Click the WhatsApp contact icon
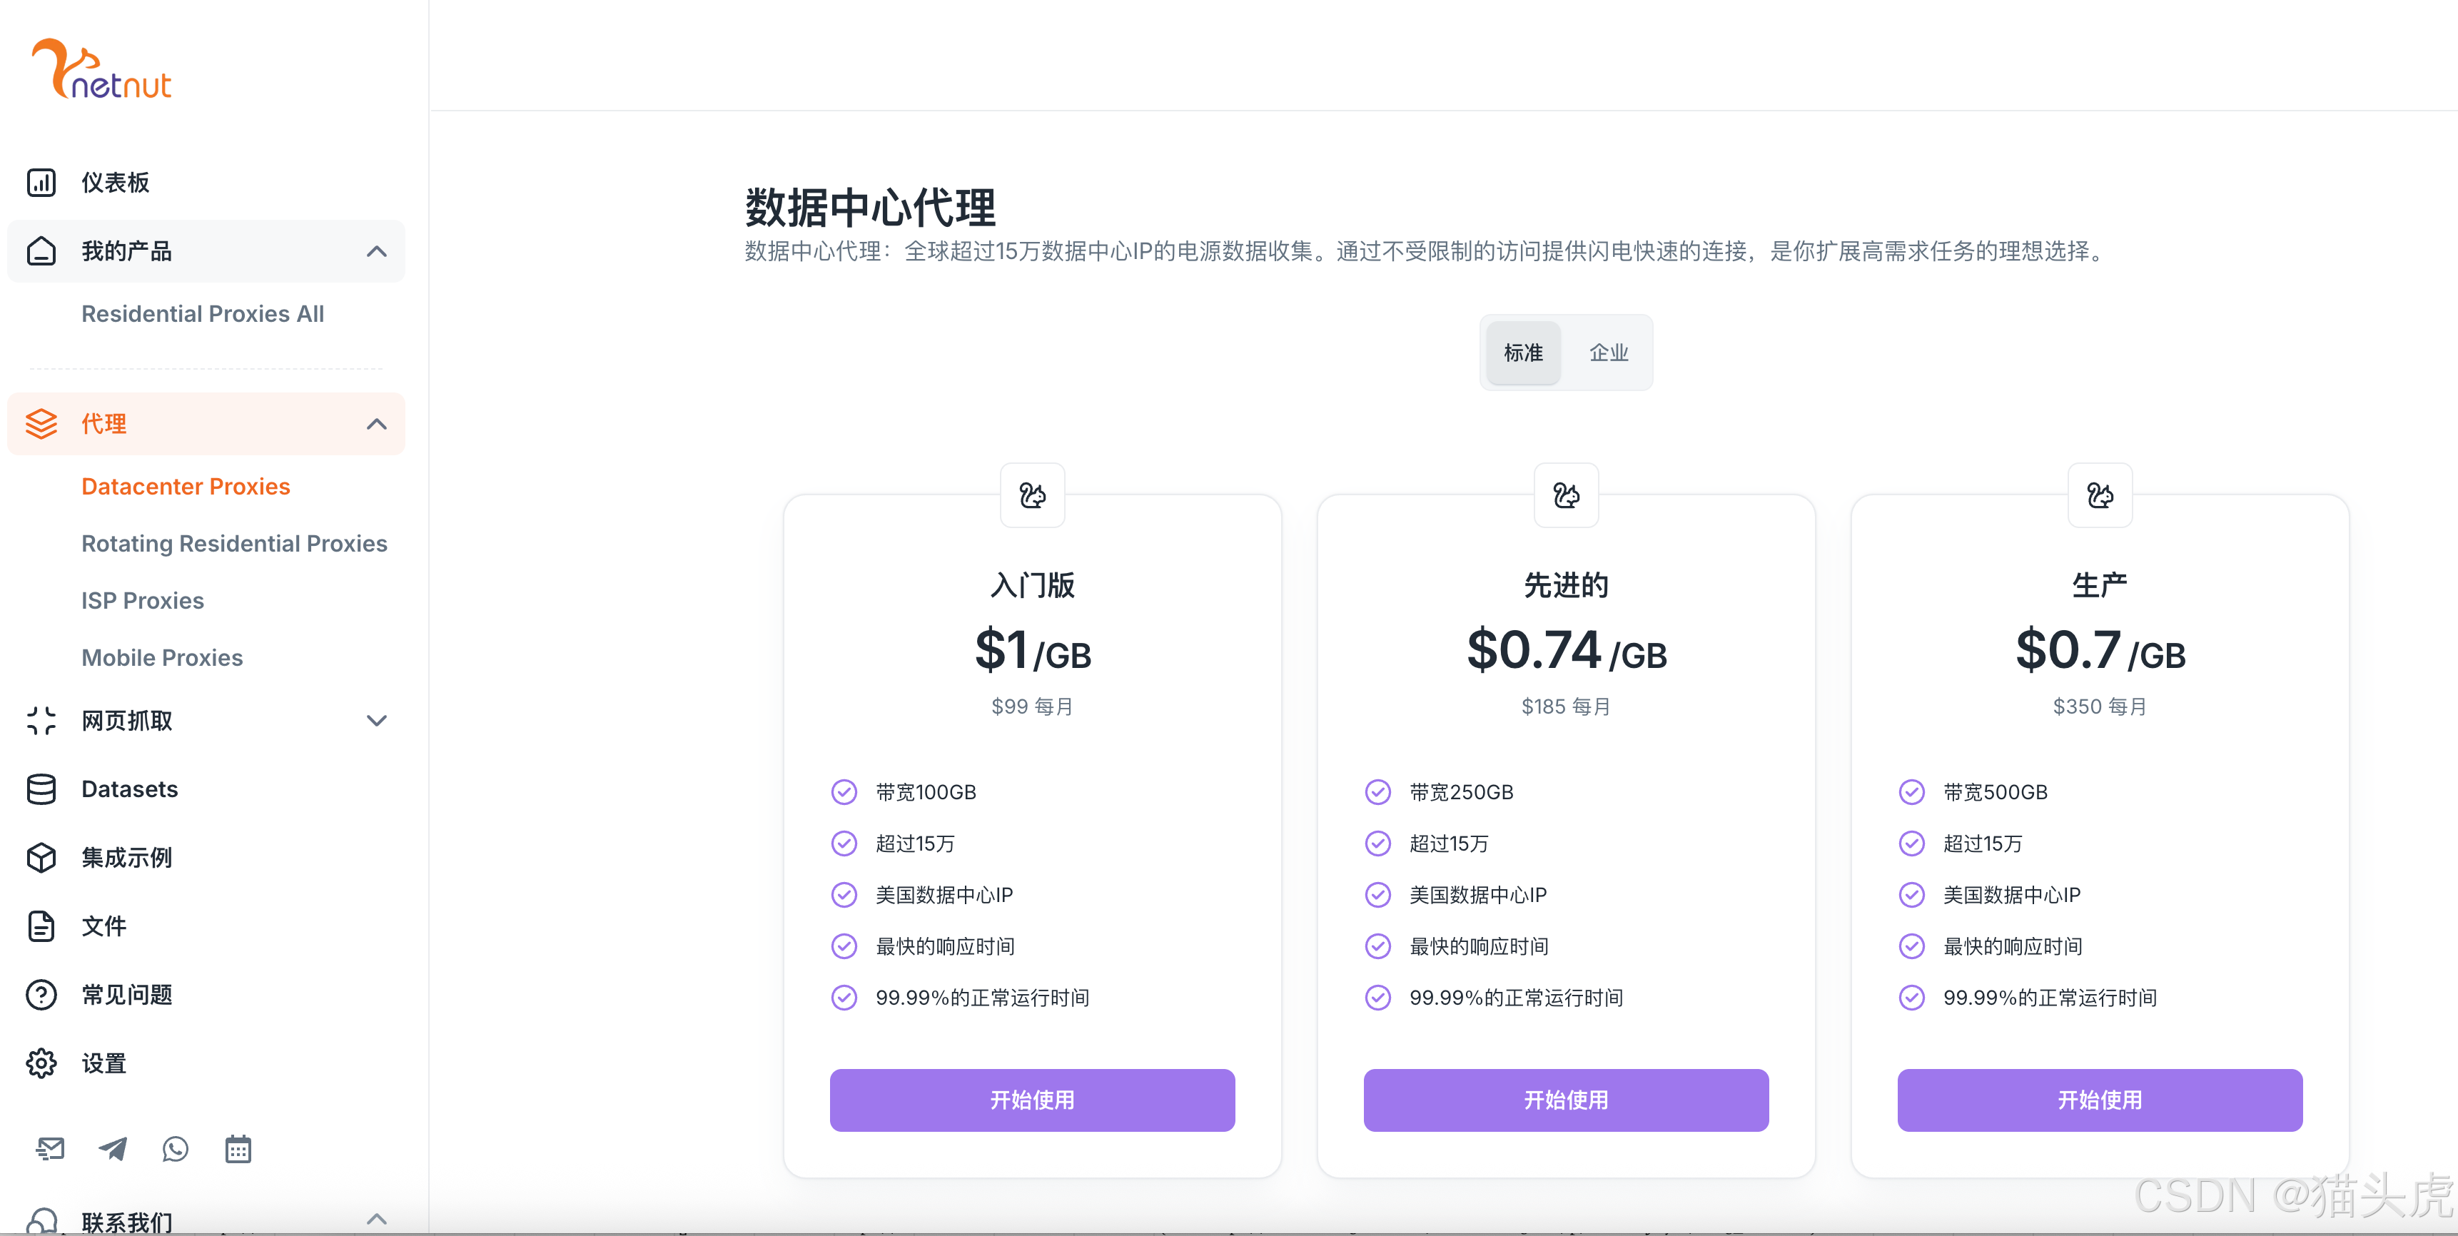 pyautogui.click(x=175, y=1149)
